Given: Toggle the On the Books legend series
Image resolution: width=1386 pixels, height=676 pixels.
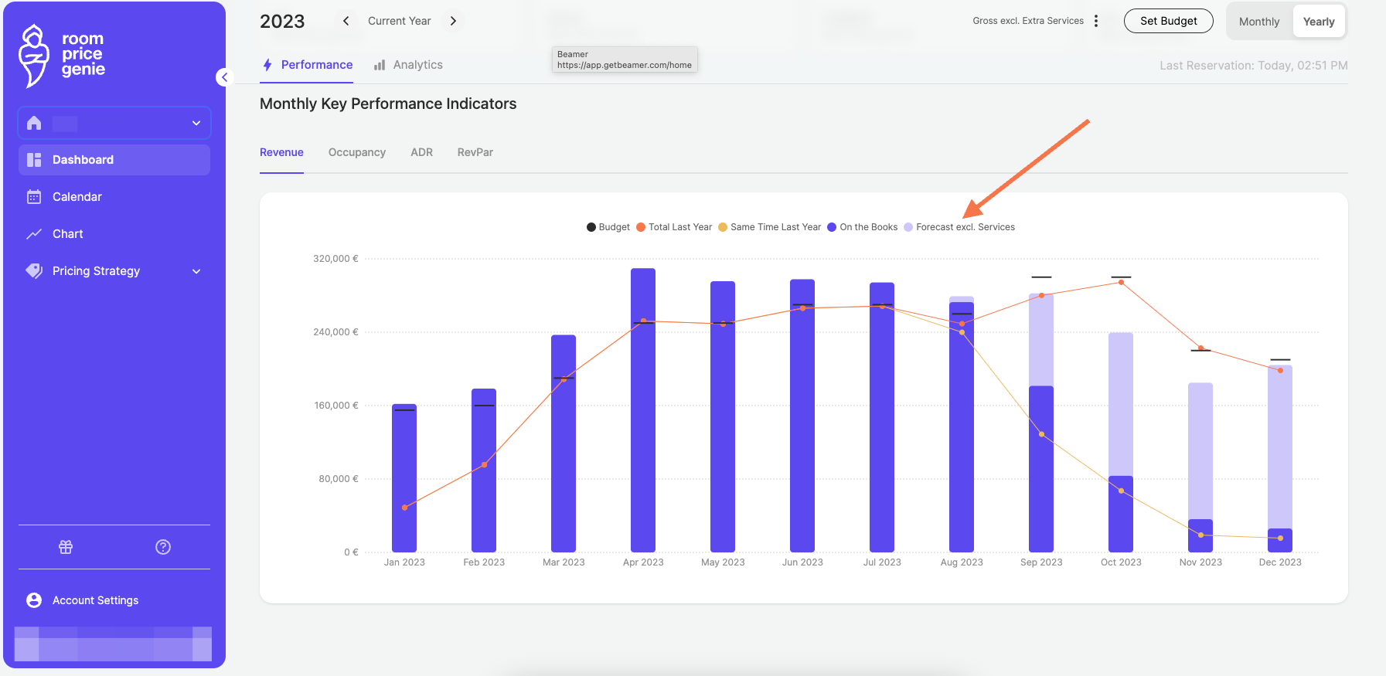Looking at the screenshot, I should 863,227.
